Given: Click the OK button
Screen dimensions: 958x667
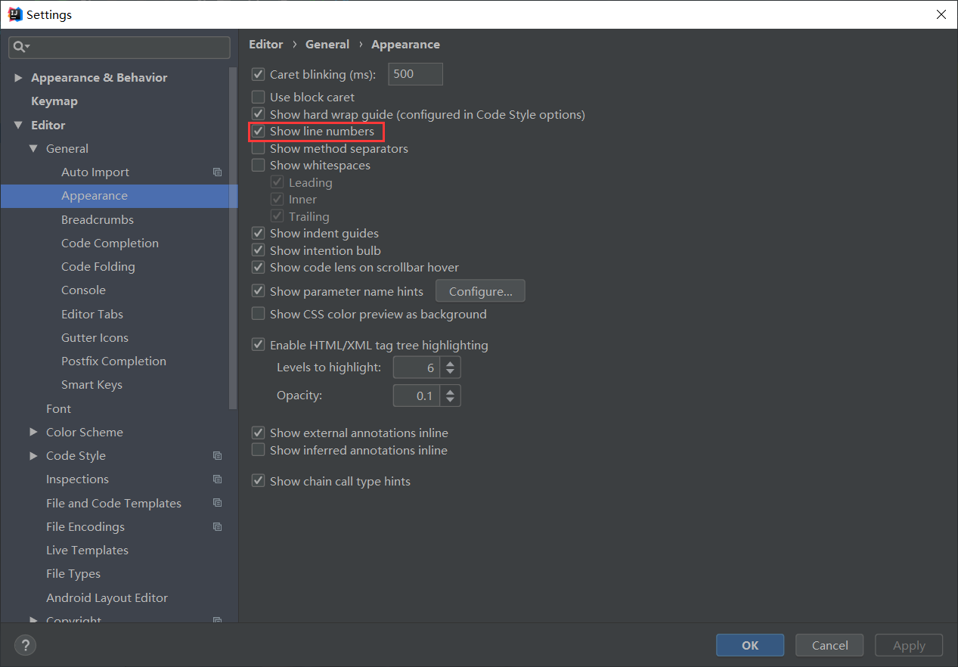Looking at the screenshot, I should [x=750, y=645].
